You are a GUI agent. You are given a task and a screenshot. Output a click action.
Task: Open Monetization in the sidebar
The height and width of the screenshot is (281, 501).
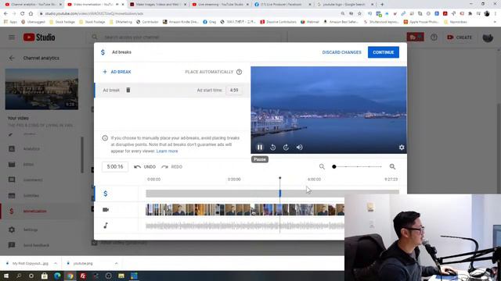[x=34, y=212]
